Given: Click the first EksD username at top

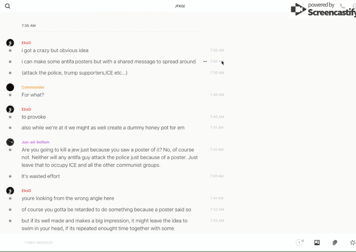Looking at the screenshot, I should point(26,43).
